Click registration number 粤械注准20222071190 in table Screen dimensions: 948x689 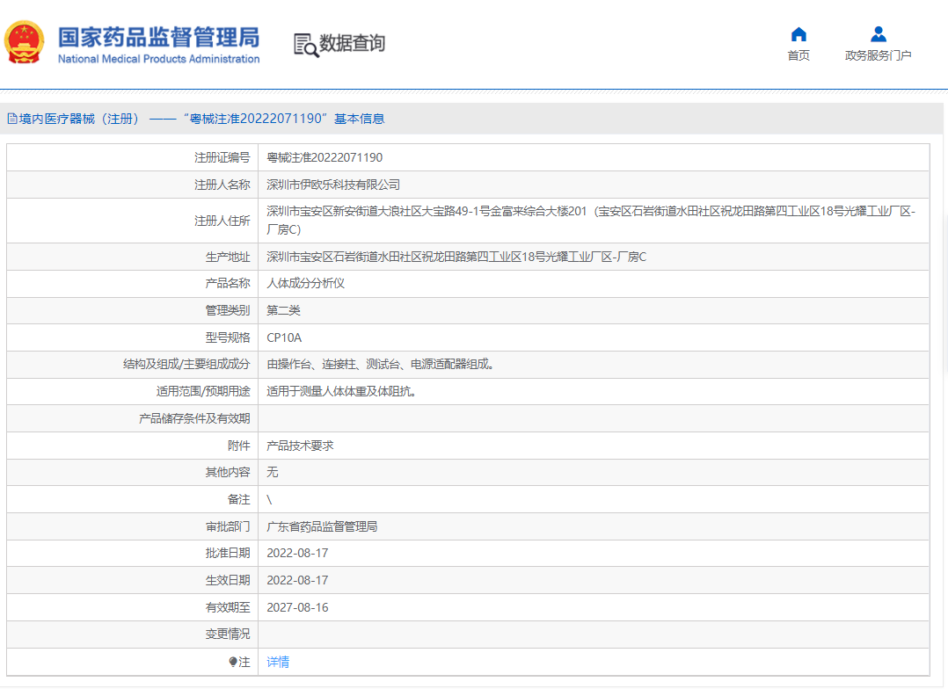(x=325, y=157)
